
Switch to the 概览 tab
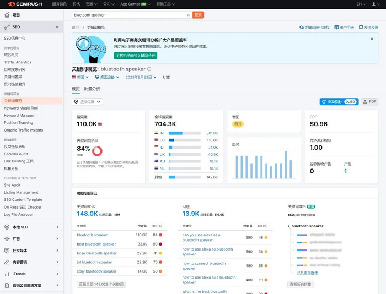76,89
